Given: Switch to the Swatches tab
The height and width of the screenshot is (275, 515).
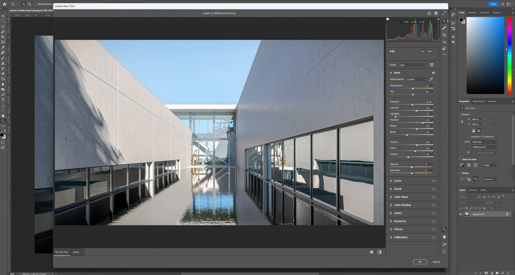Looking at the screenshot, I should (472, 12).
